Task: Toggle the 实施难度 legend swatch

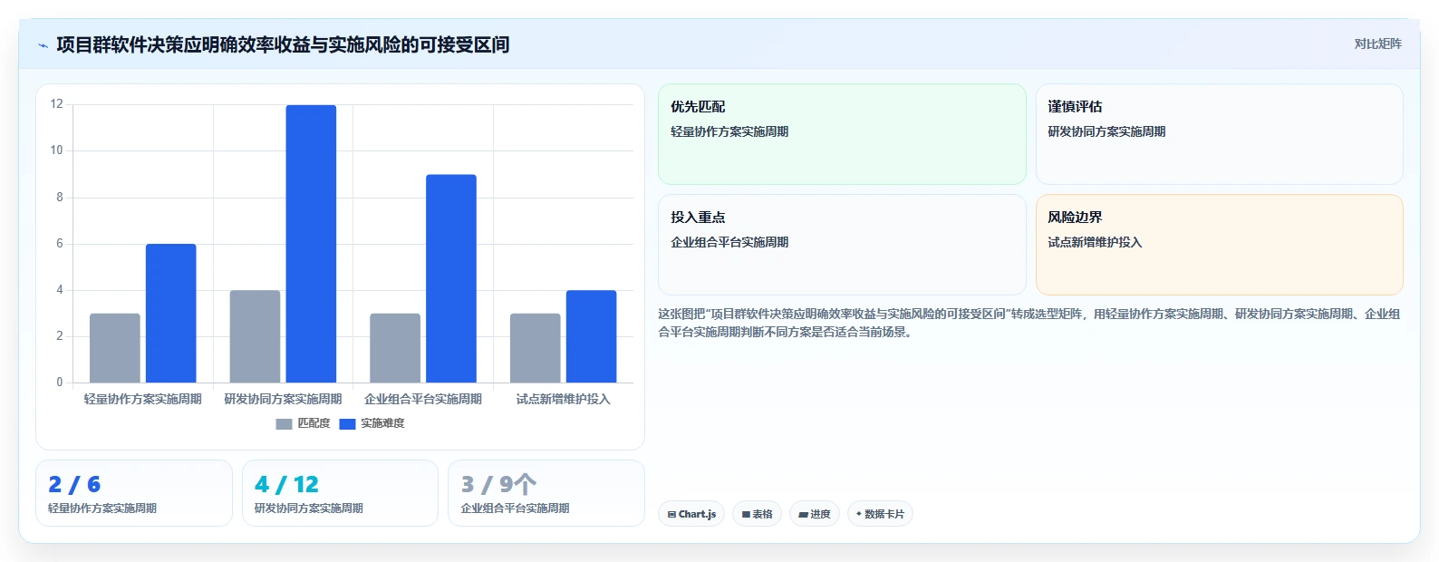Action: coord(347,423)
